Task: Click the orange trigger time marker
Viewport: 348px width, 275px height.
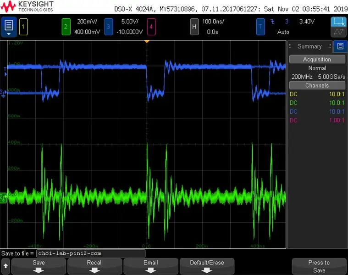Action: [147, 42]
